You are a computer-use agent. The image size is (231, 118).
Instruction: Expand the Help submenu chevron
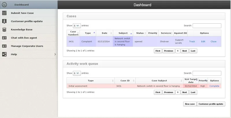click(x=55, y=54)
